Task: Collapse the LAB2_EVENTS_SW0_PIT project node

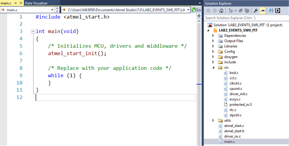Action: pos(208,30)
